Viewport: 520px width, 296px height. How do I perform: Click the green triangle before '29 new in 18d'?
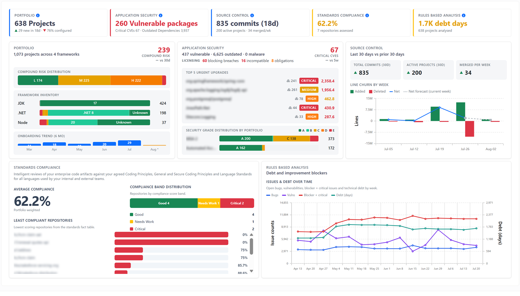16,31
